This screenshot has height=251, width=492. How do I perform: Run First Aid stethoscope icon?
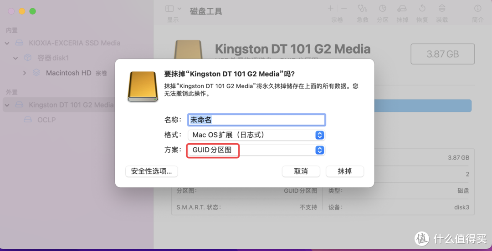[363, 9]
